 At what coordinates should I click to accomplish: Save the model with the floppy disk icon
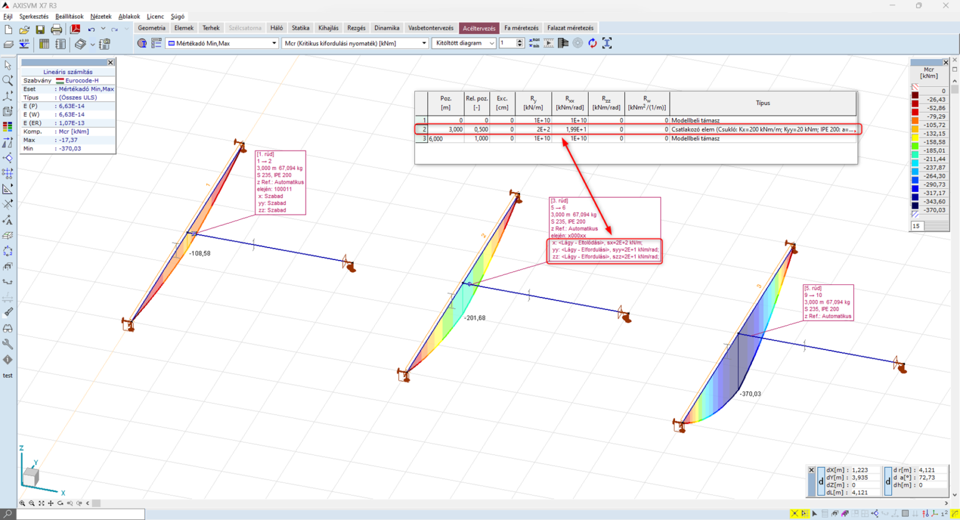(40, 28)
